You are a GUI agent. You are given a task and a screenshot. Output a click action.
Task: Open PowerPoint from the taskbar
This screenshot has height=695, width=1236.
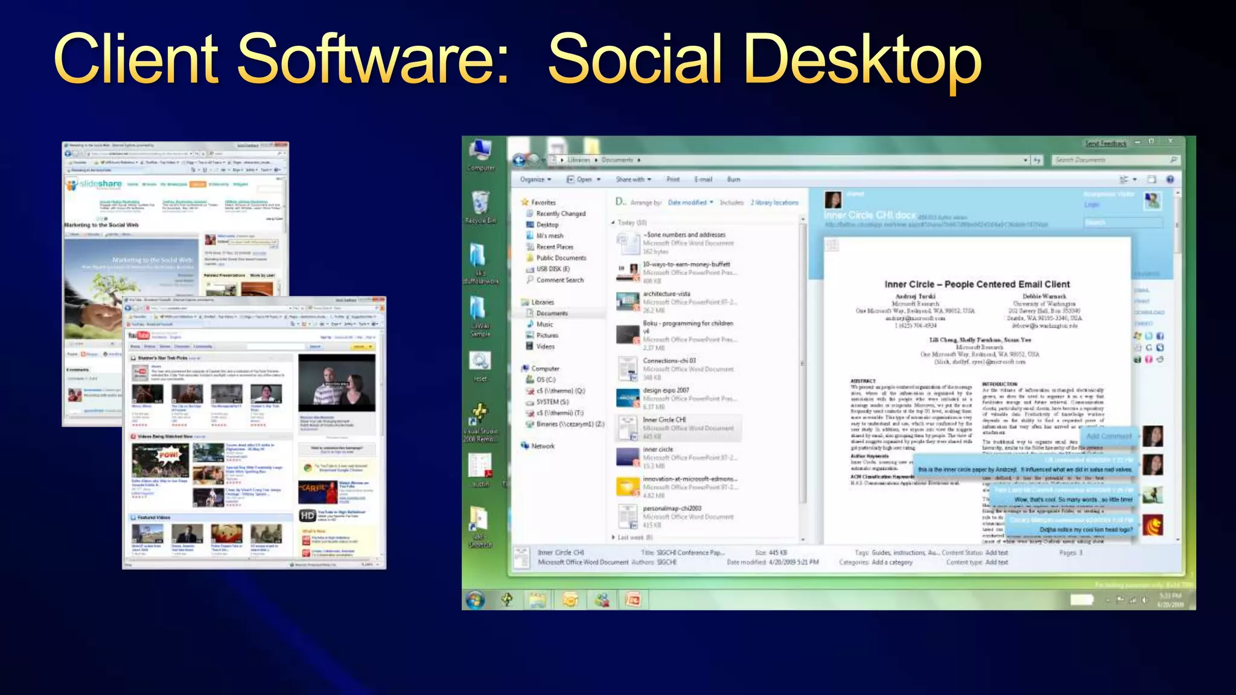click(x=633, y=600)
